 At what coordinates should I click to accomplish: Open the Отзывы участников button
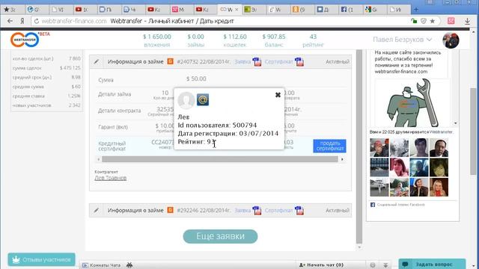click(x=42, y=259)
